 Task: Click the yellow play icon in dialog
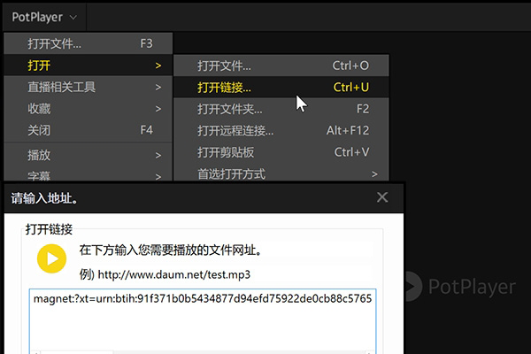pyautogui.click(x=52, y=258)
